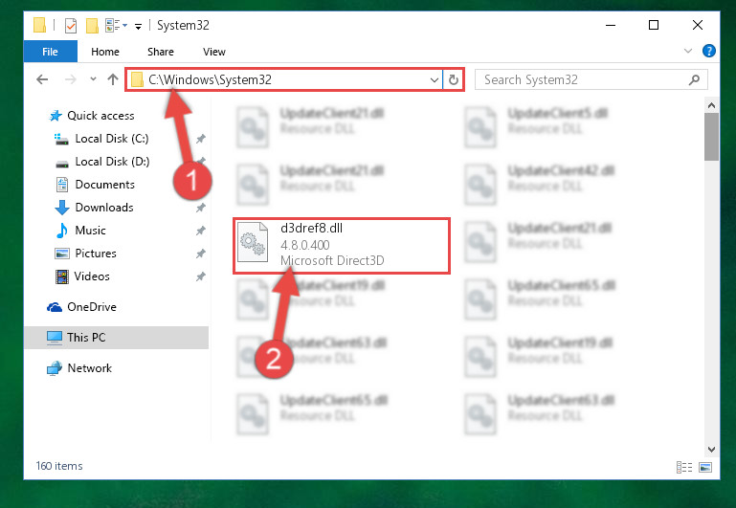Open the File ribbon tab
736x508 pixels.
(x=50, y=52)
